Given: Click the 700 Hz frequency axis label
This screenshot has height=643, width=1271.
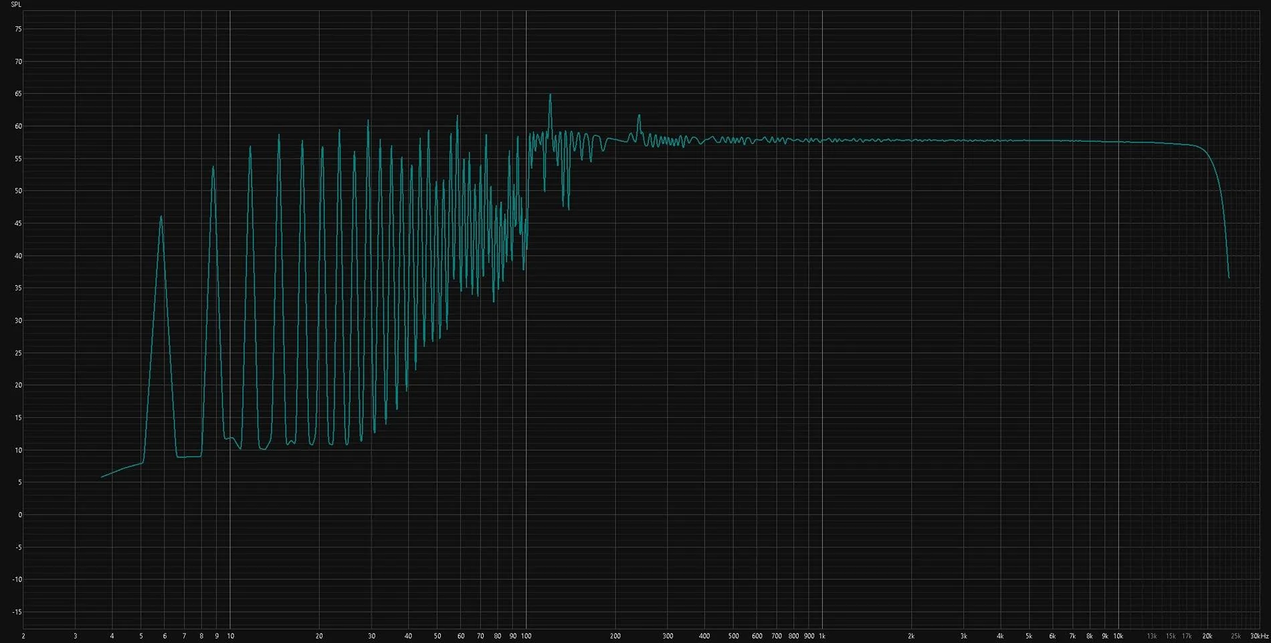Looking at the screenshot, I should pyautogui.click(x=777, y=636).
